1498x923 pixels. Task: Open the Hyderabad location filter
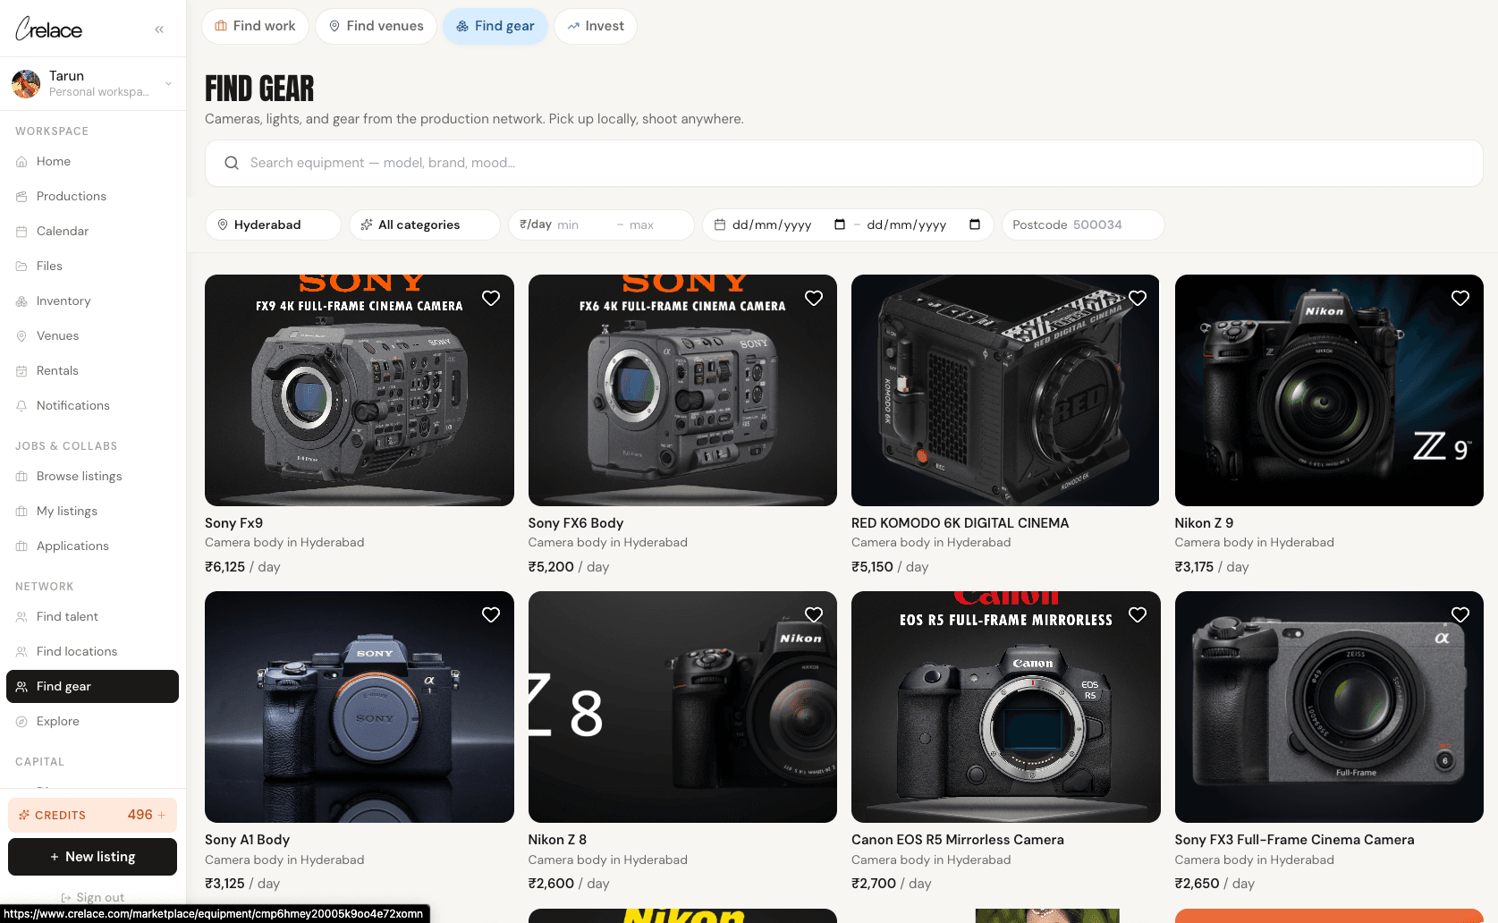coord(273,224)
